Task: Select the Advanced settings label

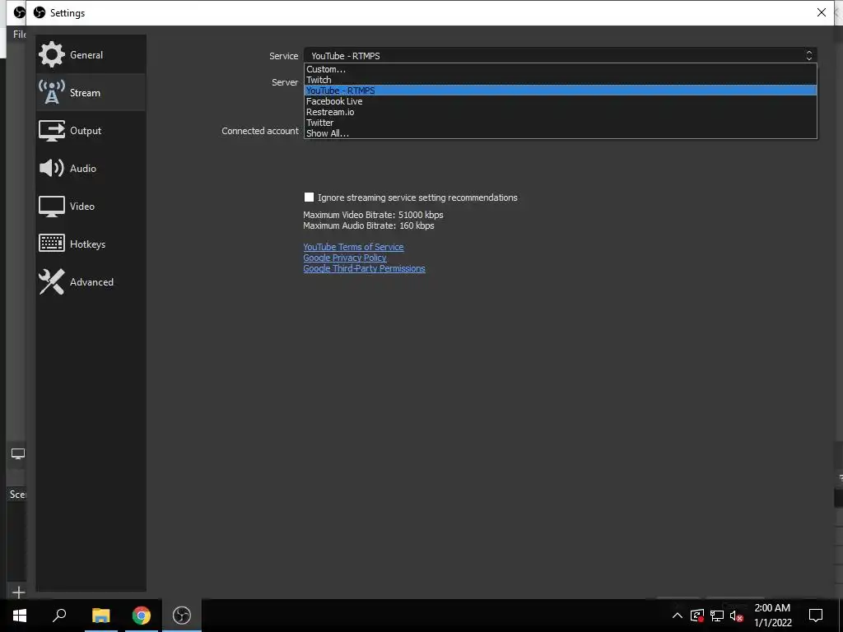Action: [x=91, y=281]
